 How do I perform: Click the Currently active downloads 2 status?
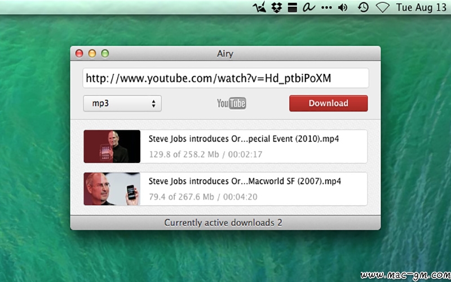(x=223, y=223)
